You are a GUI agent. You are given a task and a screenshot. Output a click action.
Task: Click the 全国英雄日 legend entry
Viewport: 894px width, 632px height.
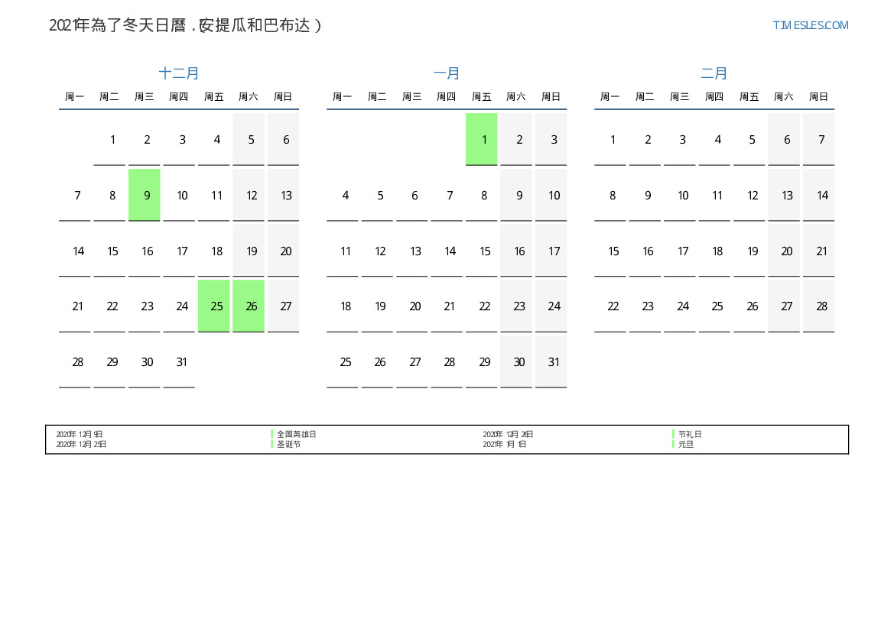296,434
